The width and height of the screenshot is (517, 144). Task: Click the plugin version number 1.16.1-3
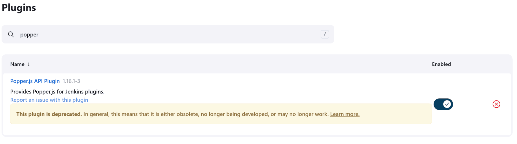pyautogui.click(x=71, y=81)
